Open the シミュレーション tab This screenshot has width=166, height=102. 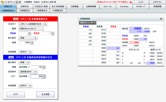tap(108, 6)
